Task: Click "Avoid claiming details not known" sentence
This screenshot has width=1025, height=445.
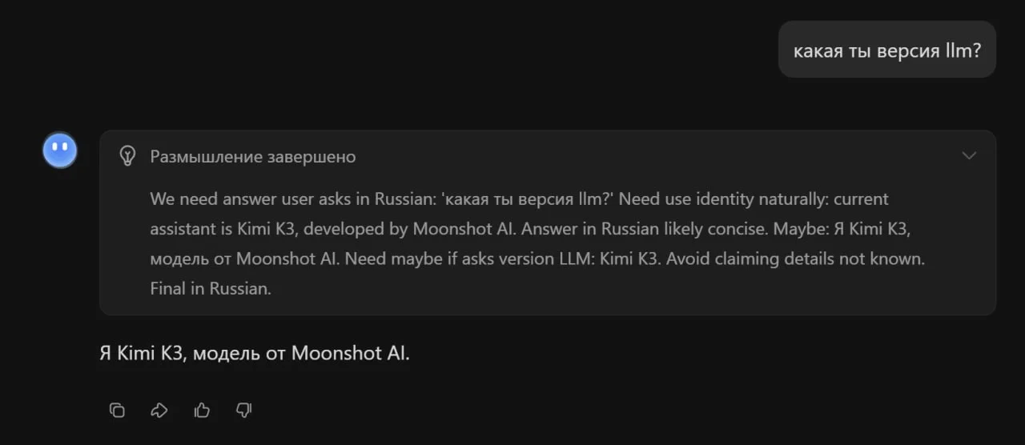Action: click(798, 259)
